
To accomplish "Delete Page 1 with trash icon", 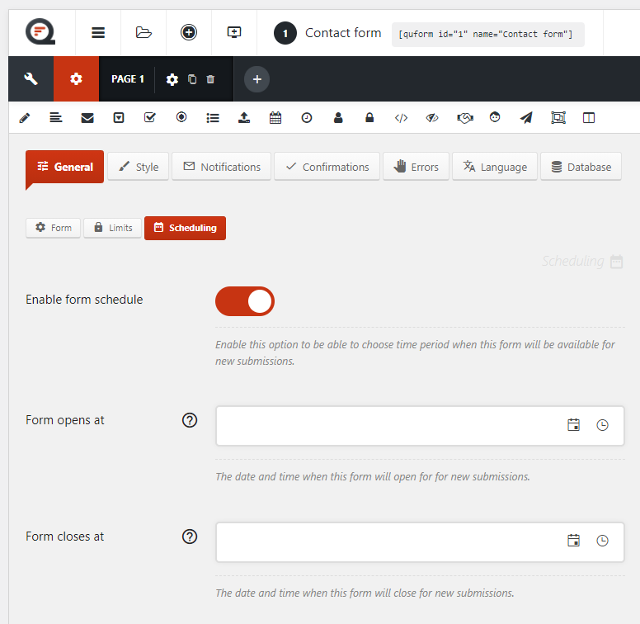I will coord(210,79).
